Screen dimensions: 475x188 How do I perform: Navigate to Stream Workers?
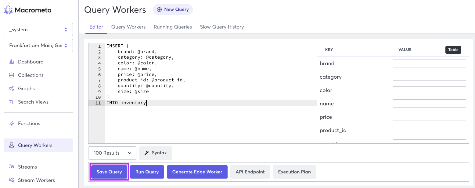point(36,180)
